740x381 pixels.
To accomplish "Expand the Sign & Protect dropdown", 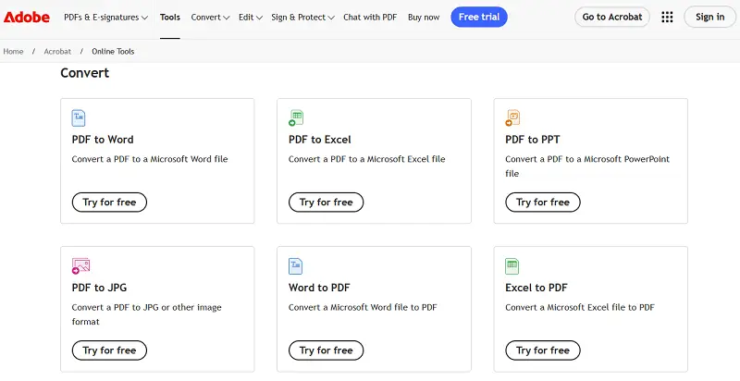I will [302, 17].
